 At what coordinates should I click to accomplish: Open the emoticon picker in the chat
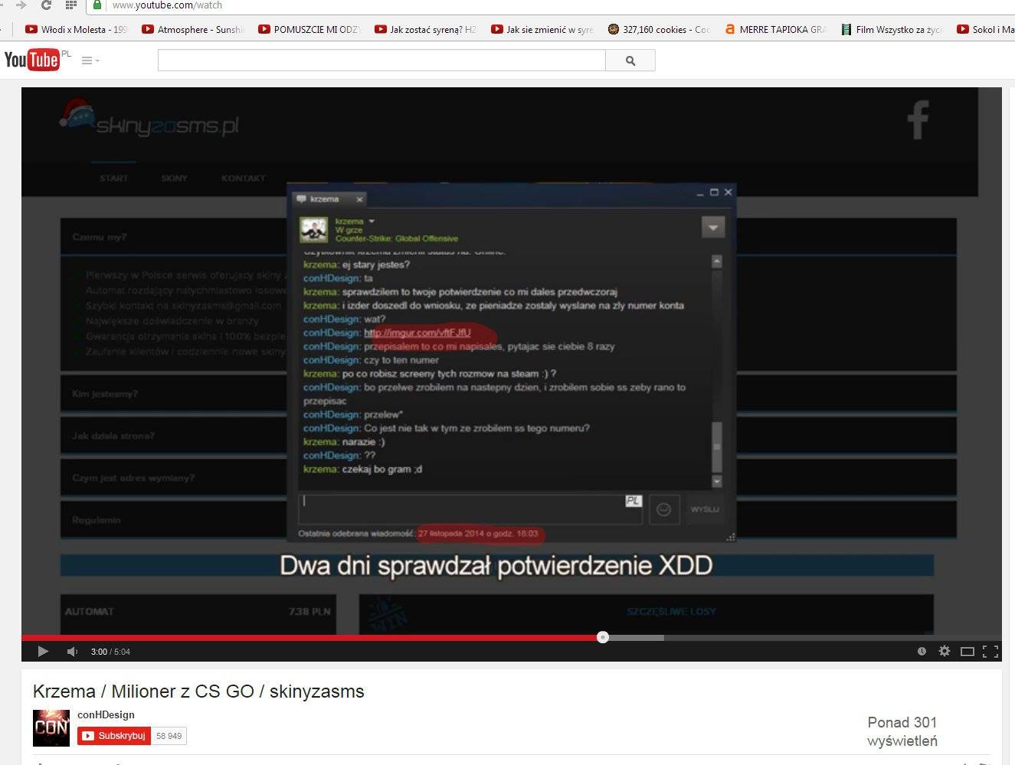tap(664, 509)
